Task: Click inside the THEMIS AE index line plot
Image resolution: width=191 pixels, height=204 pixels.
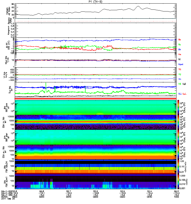Action: 95,11
